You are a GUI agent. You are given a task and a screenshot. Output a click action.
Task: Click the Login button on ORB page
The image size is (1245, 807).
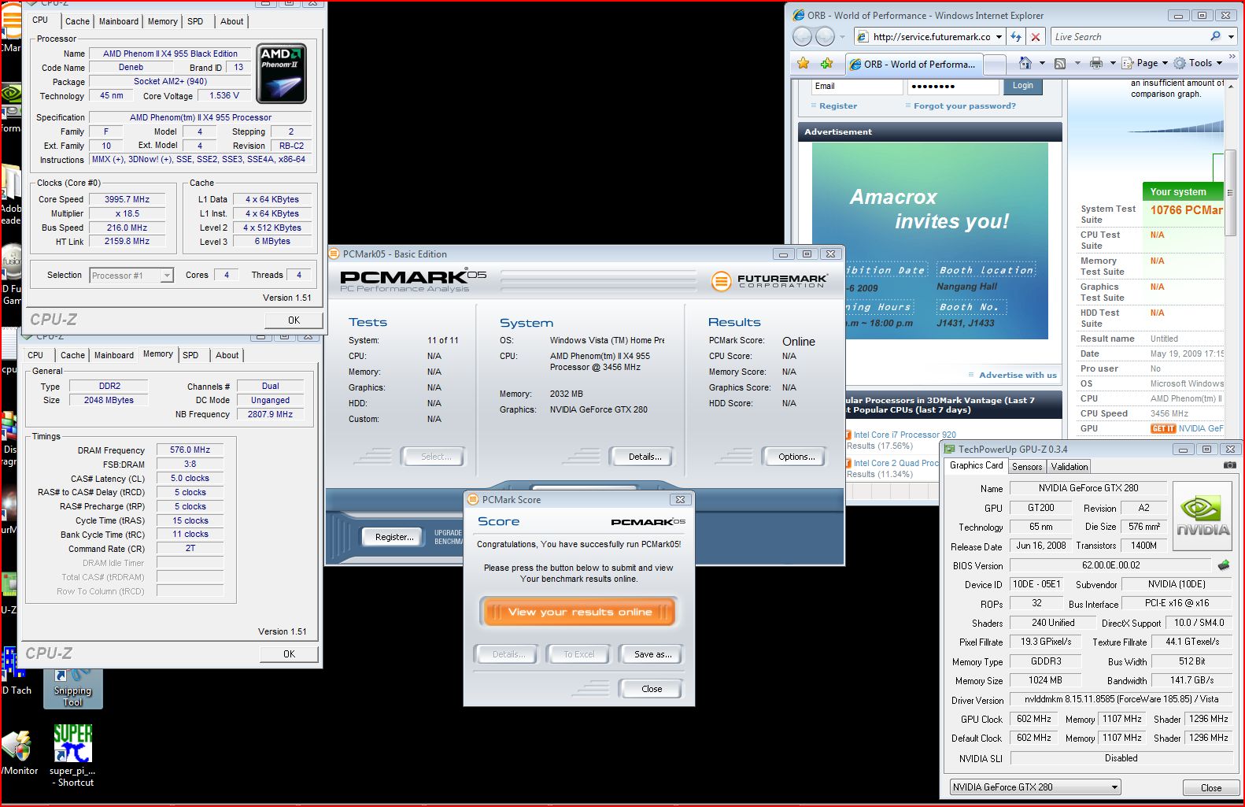[x=1022, y=86]
